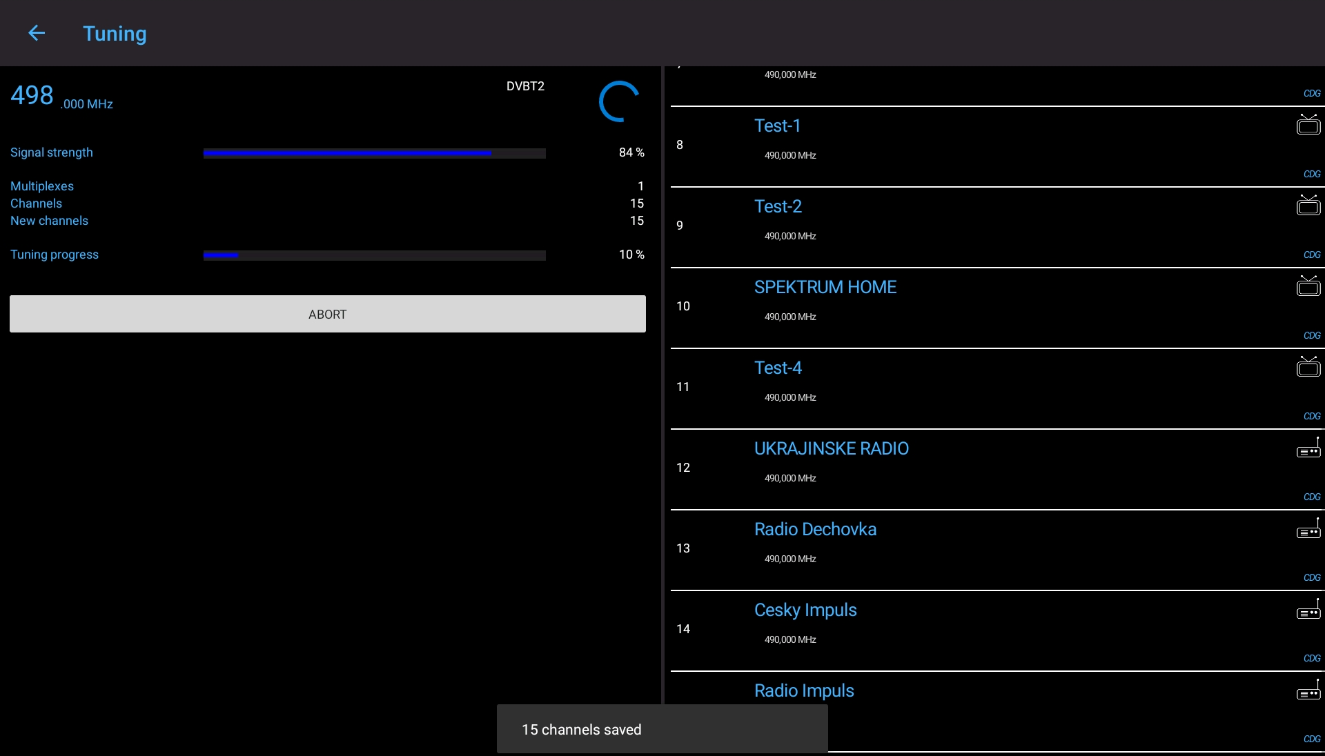Image resolution: width=1325 pixels, height=756 pixels.
Task: Click the TV icon for Test-1
Action: (x=1308, y=125)
